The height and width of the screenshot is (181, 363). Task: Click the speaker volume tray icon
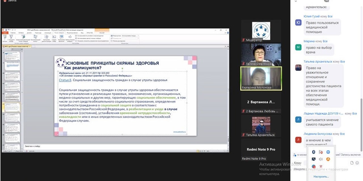click(x=321, y=159)
